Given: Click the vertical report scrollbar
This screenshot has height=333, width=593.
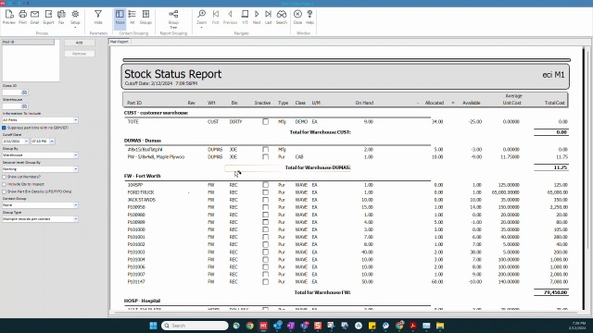Looking at the screenshot, I should [587, 151].
